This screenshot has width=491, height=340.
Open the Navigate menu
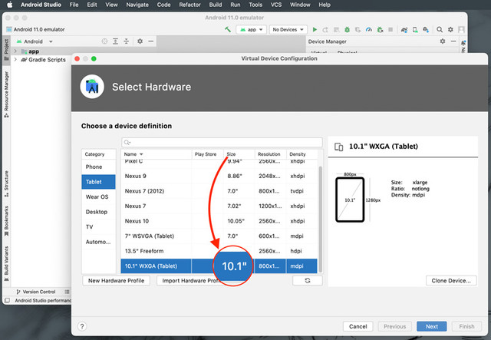tap(137, 5)
